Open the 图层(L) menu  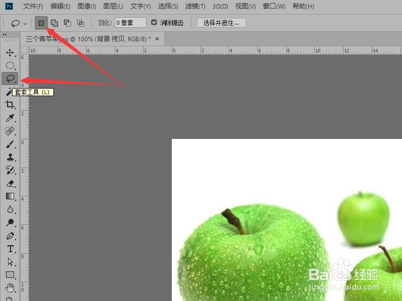tap(113, 6)
